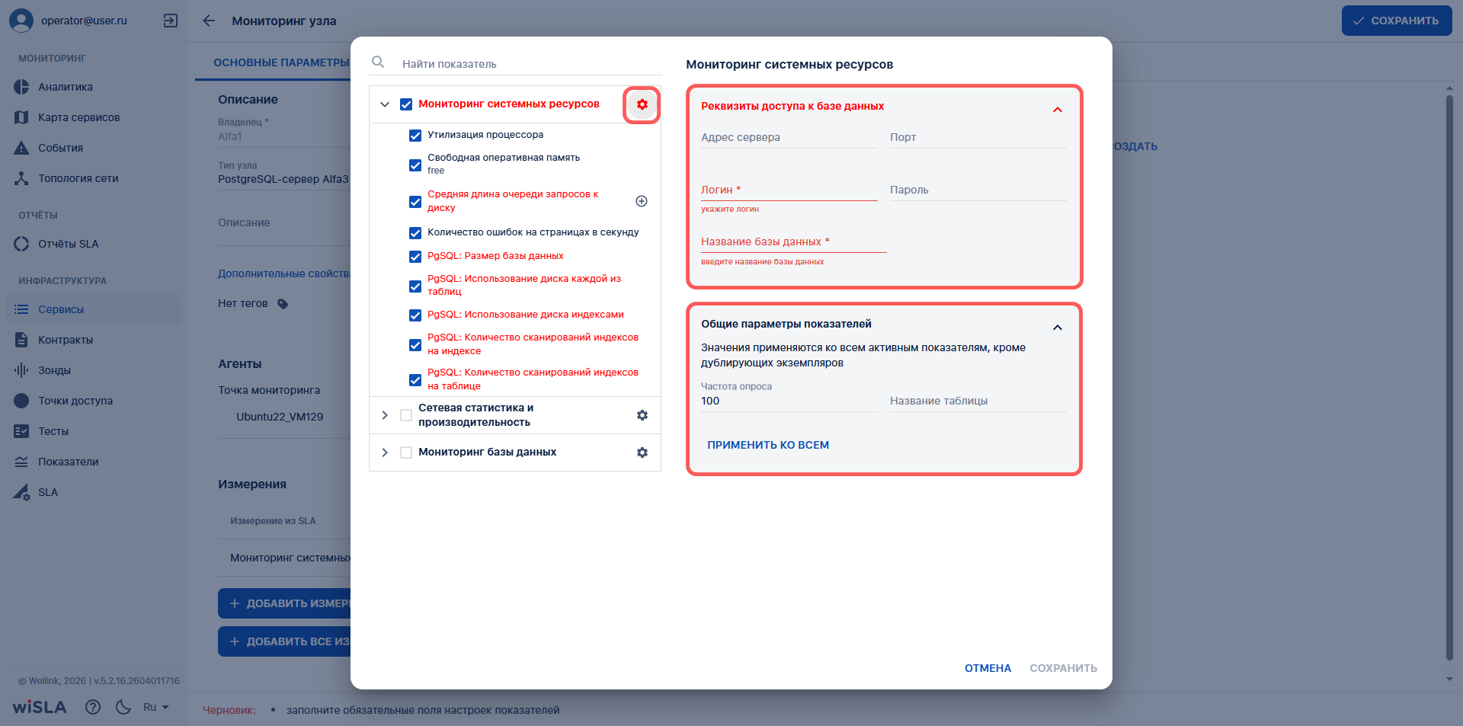The height and width of the screenshot is (726, 1463).
Task: Click the Отчёты SLA icon
Action: 21,244
